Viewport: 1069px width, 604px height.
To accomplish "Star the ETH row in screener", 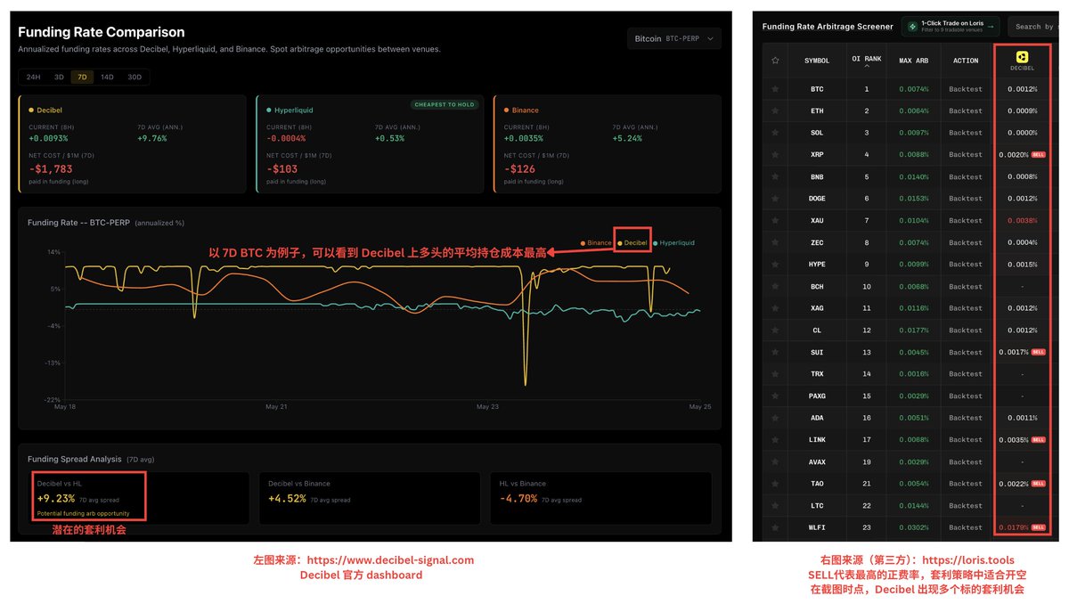I will tap(775, 111).
